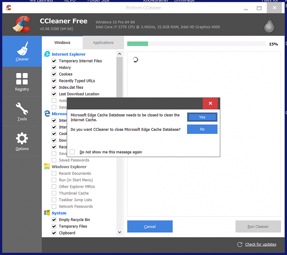Click the CCleaner logo in header

point(21,24)
